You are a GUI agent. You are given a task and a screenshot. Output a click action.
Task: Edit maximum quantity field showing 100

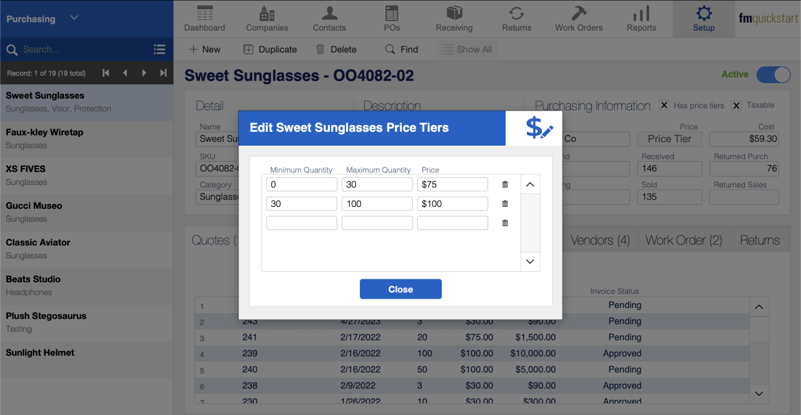tap(377, 204)
